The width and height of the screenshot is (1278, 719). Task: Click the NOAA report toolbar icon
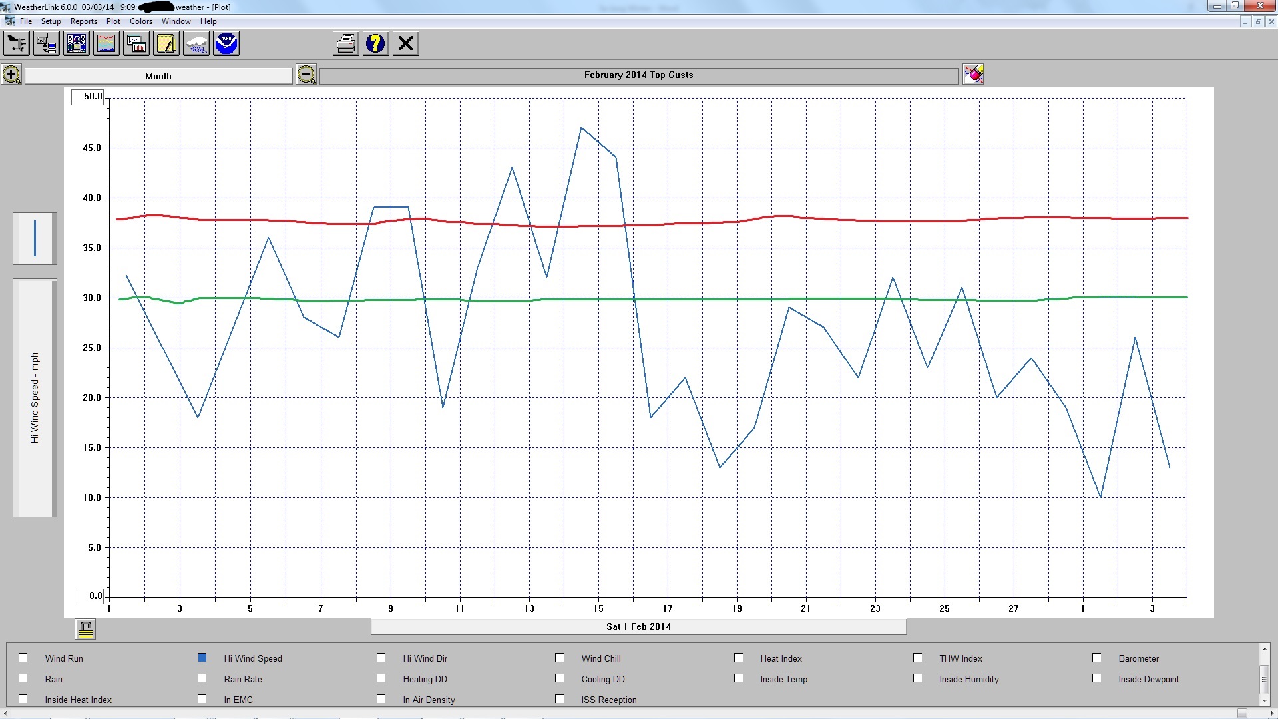(226, 44)
